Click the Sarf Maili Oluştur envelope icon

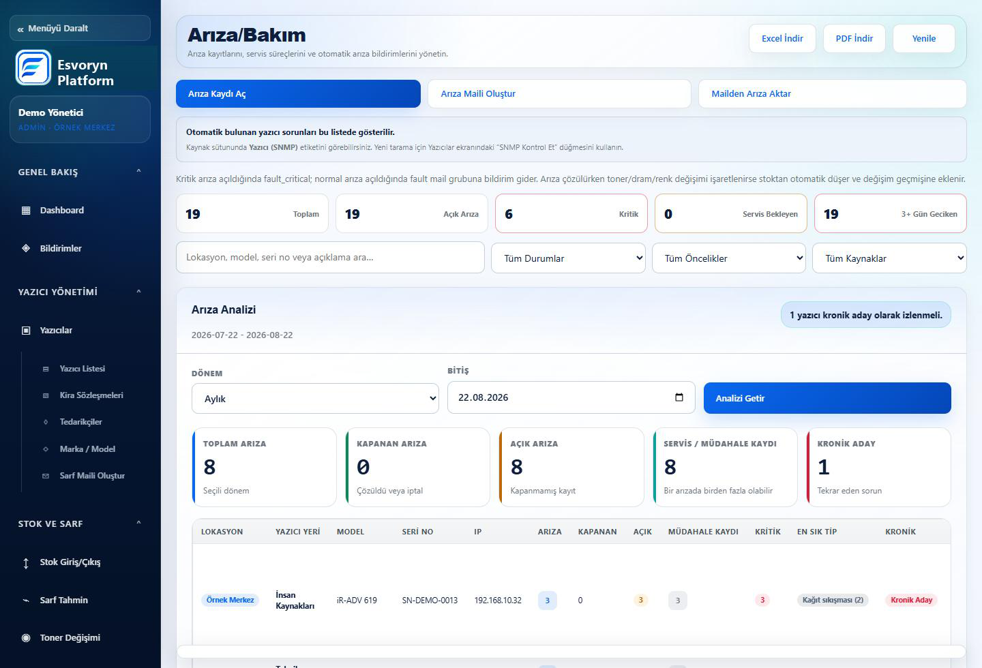point(46,476)
